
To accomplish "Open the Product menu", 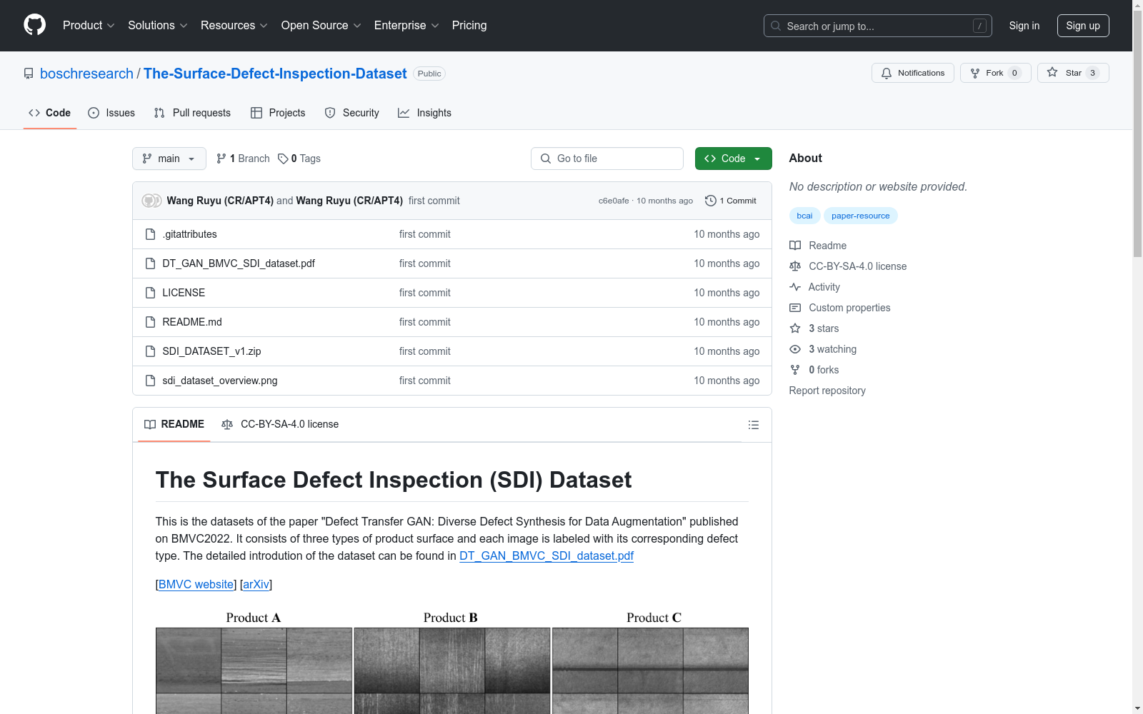I will click(87, 25).
